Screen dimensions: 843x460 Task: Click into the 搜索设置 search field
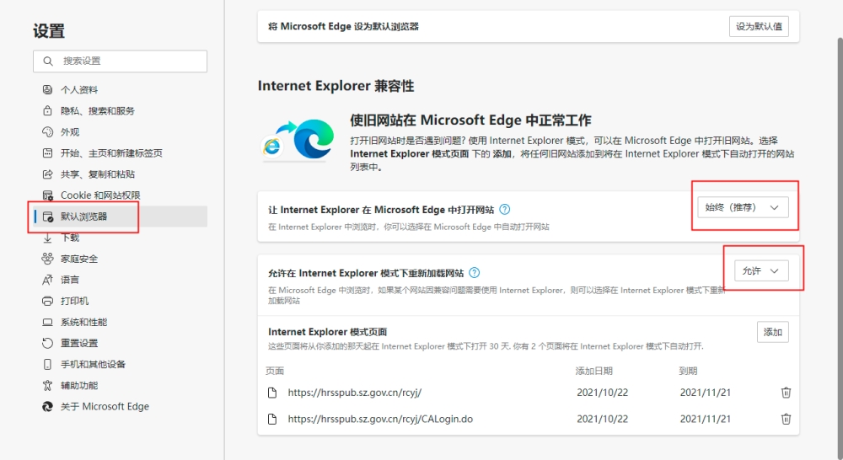[120, 62]
